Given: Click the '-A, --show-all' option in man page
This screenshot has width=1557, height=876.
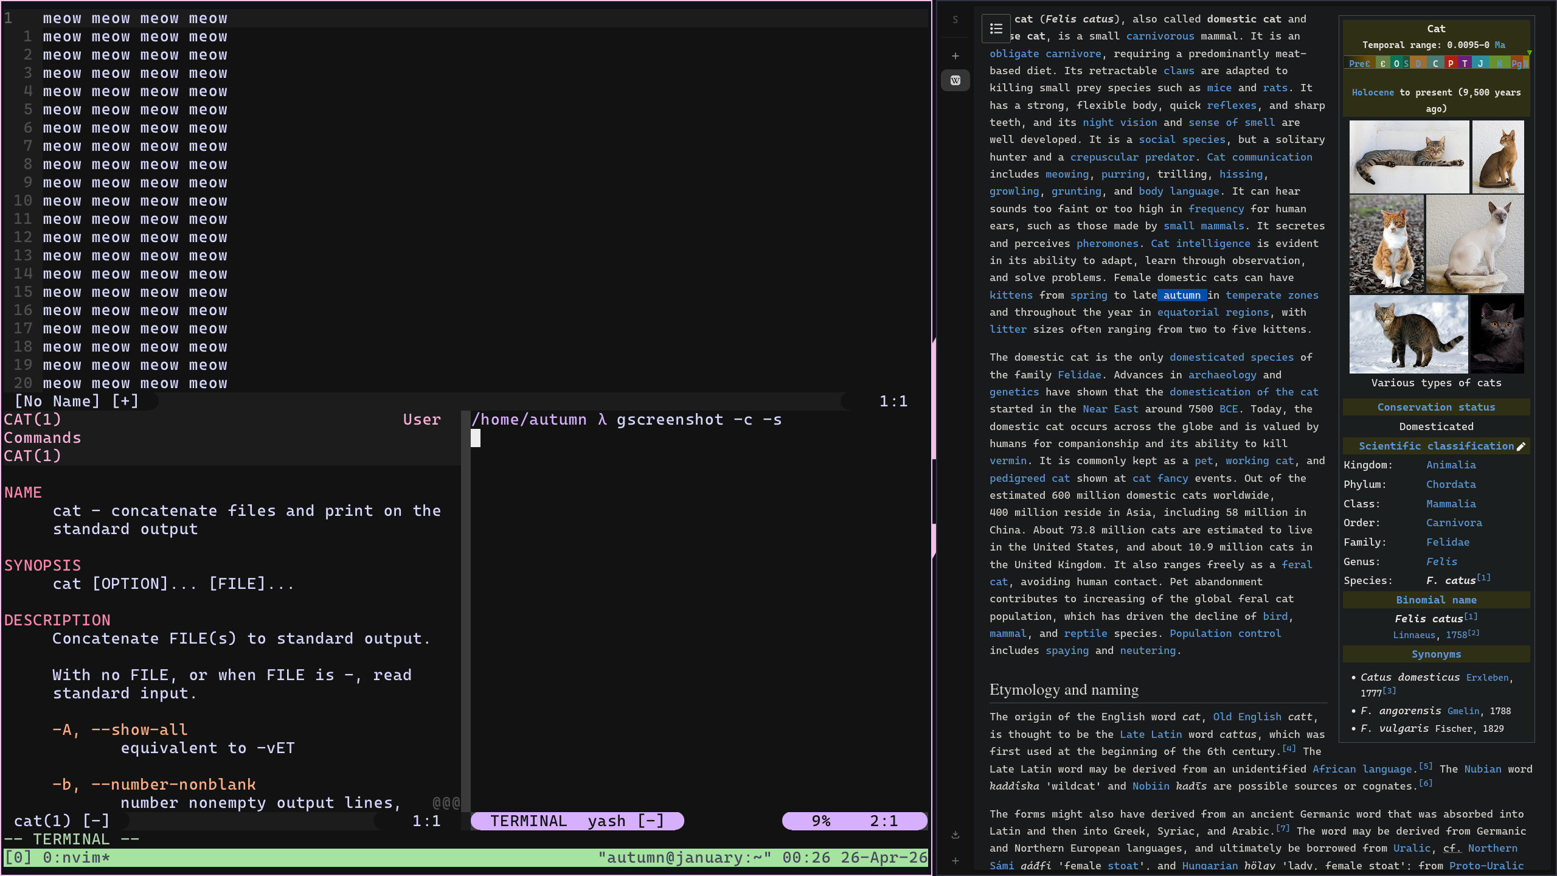Looking at the screenshot, I should pyautogui.click(x=120, y=730).
